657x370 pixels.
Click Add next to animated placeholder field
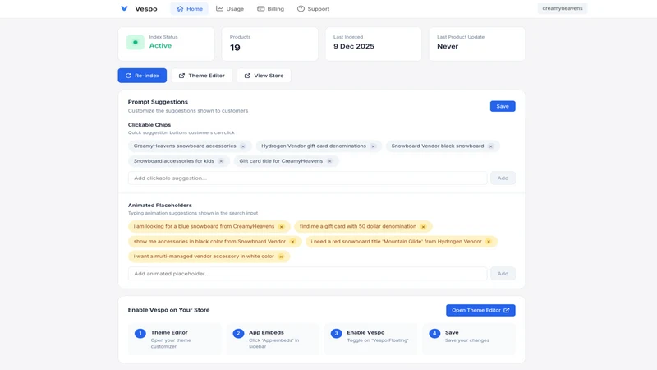(503, 274)
